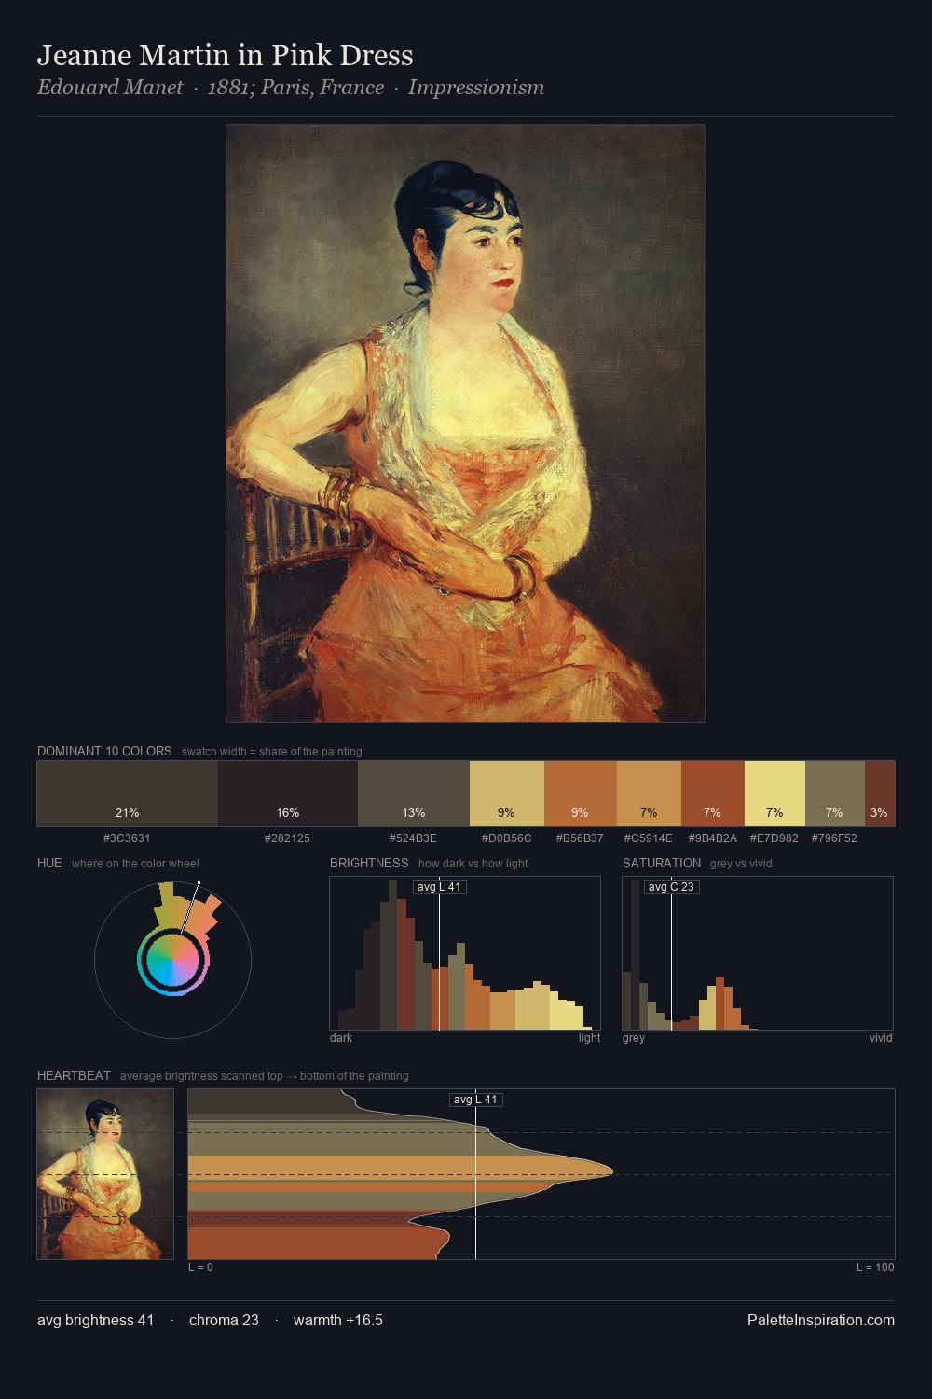932x1399 pixels.
Task: Click the hex label #B56B37
Action: pyautogui.click(x=580, y=838)
